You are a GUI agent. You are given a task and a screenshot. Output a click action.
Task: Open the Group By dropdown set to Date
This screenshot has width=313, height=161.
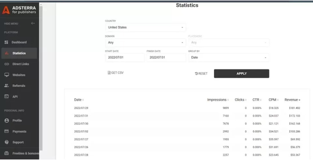click(229, 57)
